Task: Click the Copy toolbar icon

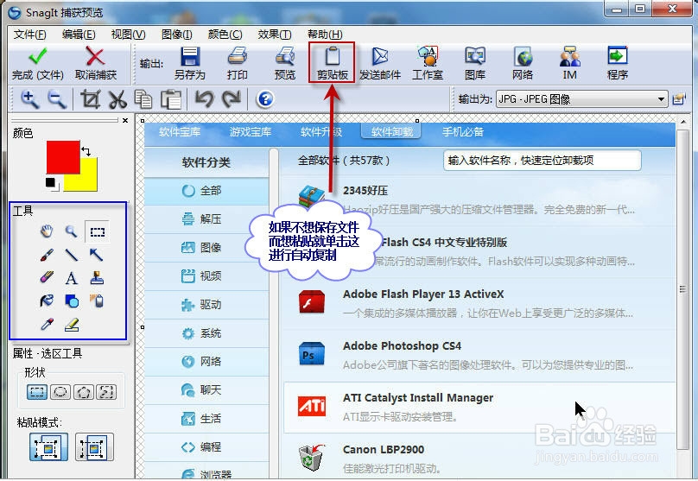Action: [x=143, y=99]
